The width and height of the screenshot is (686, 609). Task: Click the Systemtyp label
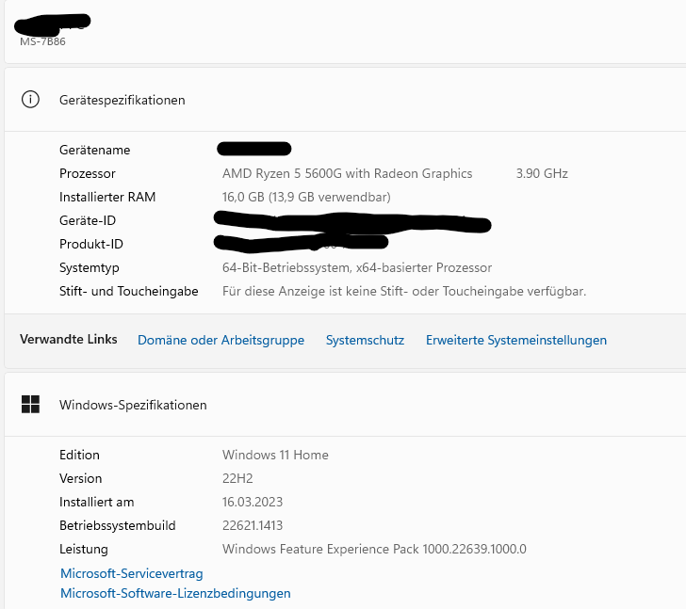pyautogui.click(x=90, y=267)
